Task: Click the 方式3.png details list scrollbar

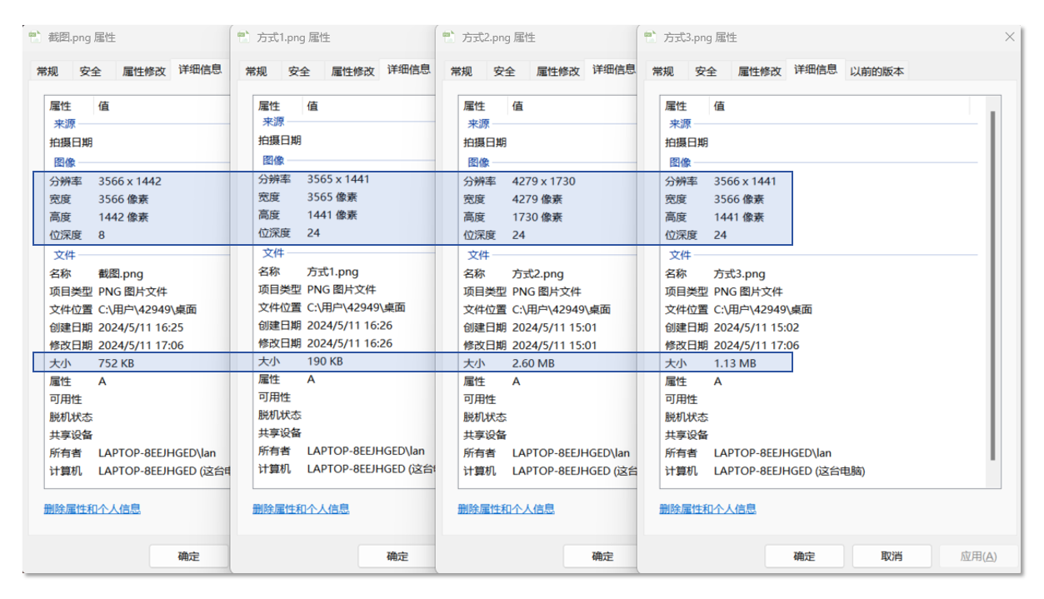Action: tap(992, 283)
